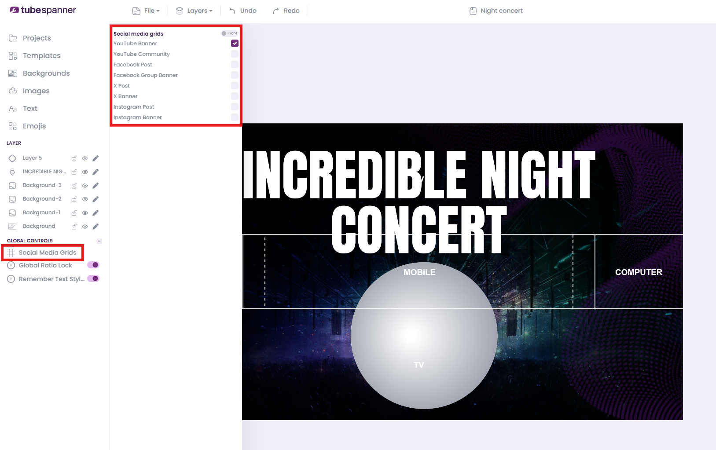Open the File dropdown menu
Image resolution: width=716 pixels, height=450 pixels.
146,11
